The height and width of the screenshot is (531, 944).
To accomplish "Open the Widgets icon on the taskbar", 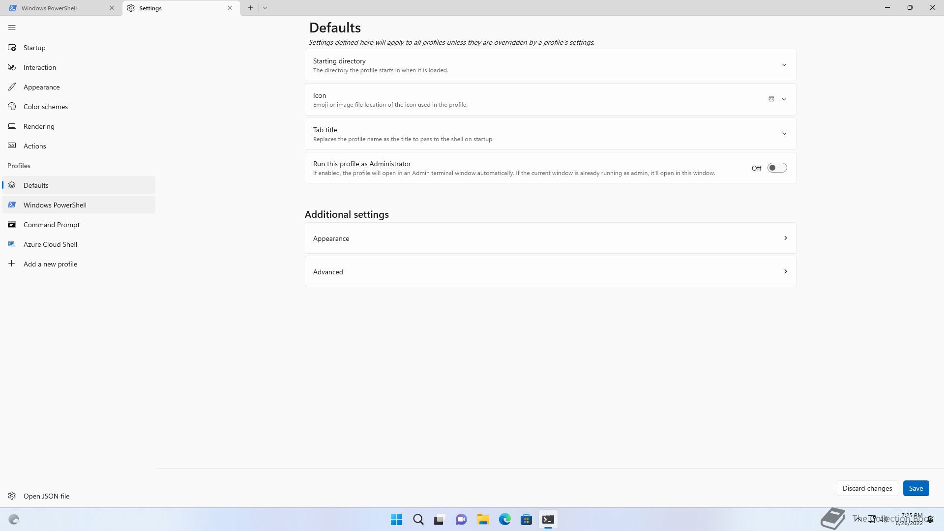I will point(14,519).
